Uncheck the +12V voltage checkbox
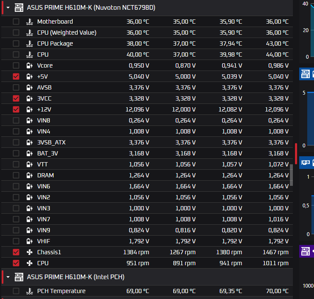 pos(16,109)
